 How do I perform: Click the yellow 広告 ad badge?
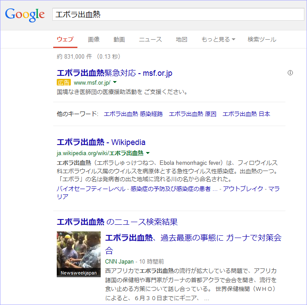(x=64, y=82)
